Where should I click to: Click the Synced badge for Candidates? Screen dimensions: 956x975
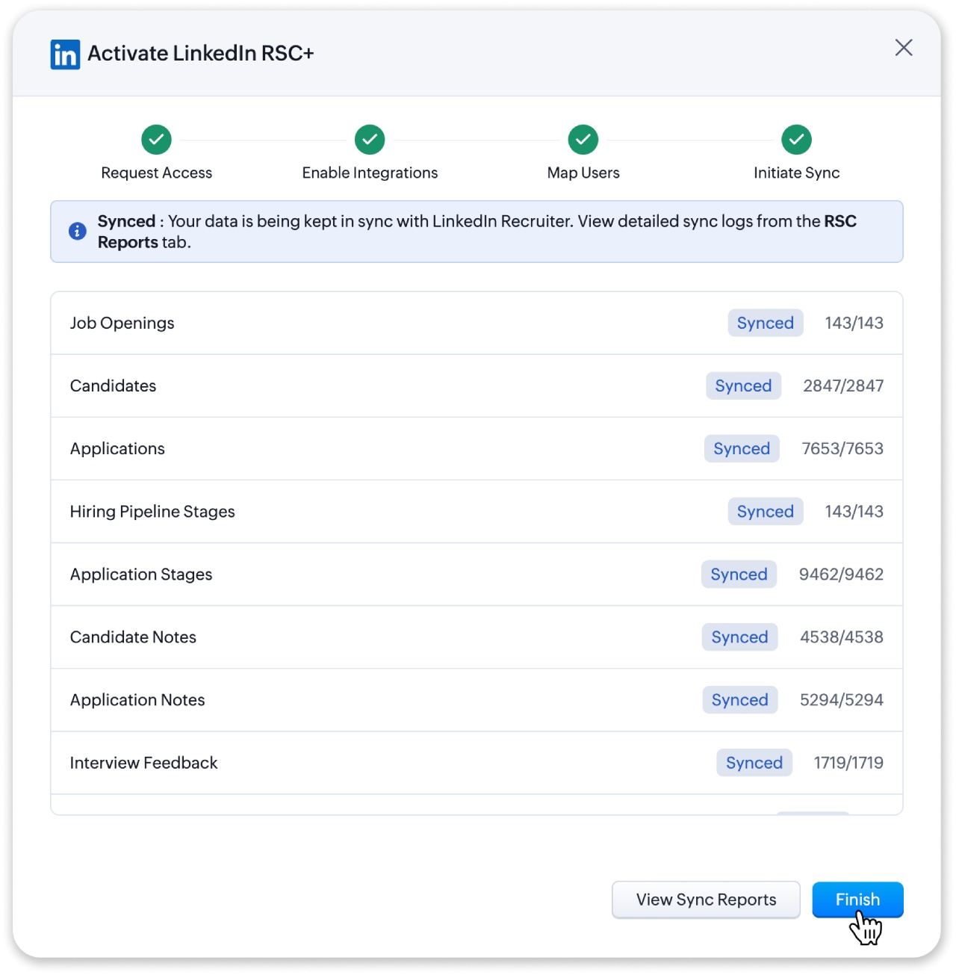(x=743, y=386)
